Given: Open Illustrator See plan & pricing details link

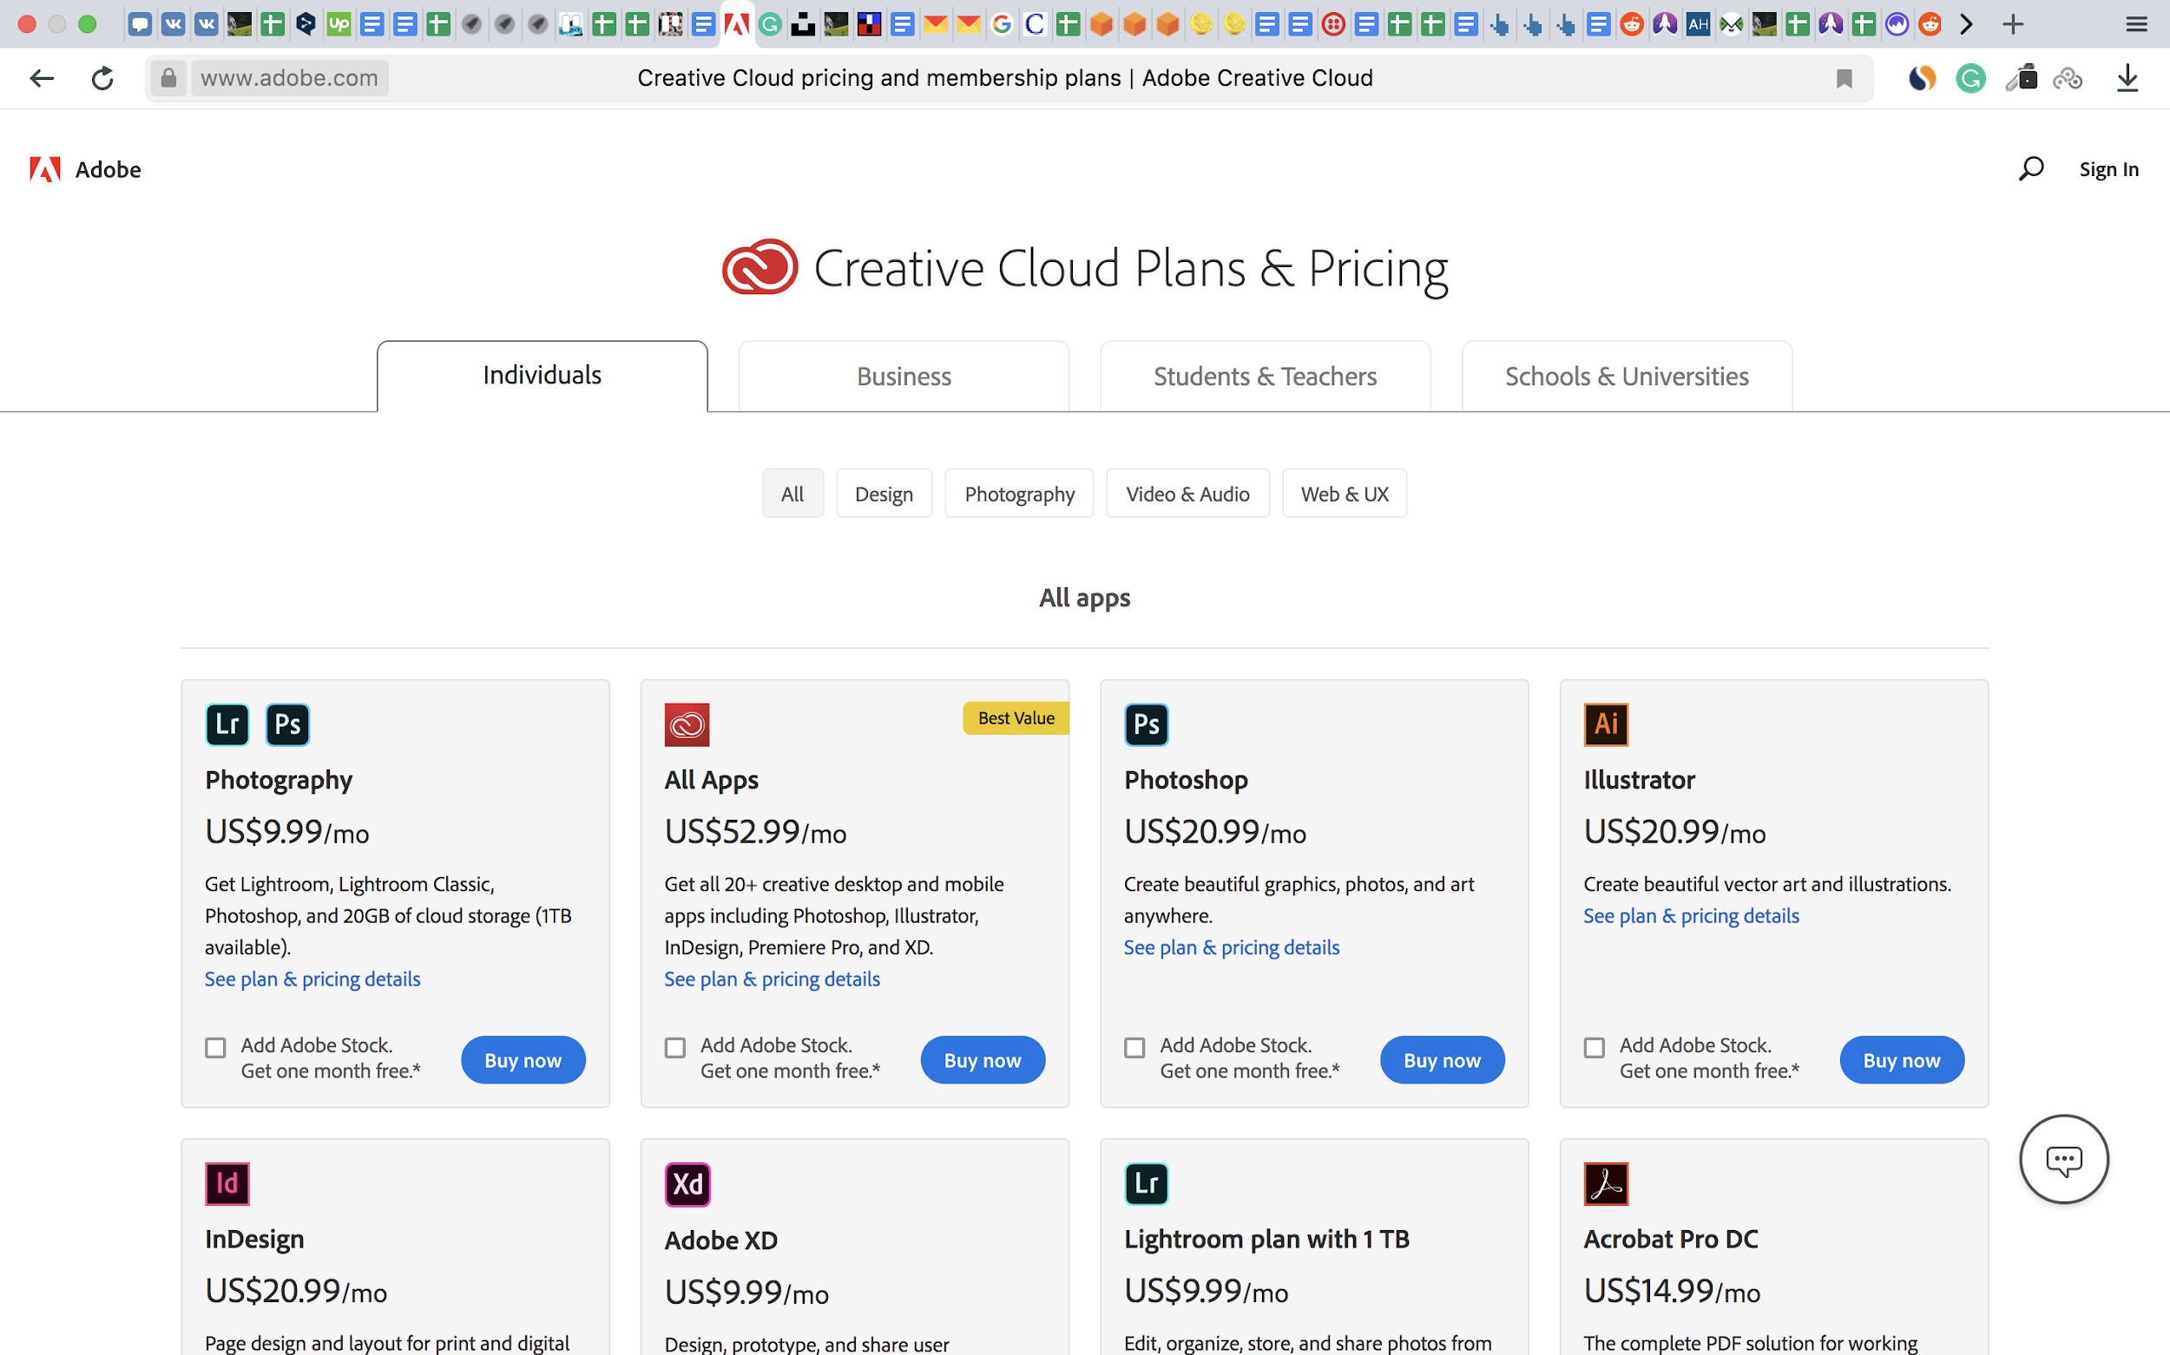Looking at the screenshot, I should pyautogui.click(x=1691, y=916).
